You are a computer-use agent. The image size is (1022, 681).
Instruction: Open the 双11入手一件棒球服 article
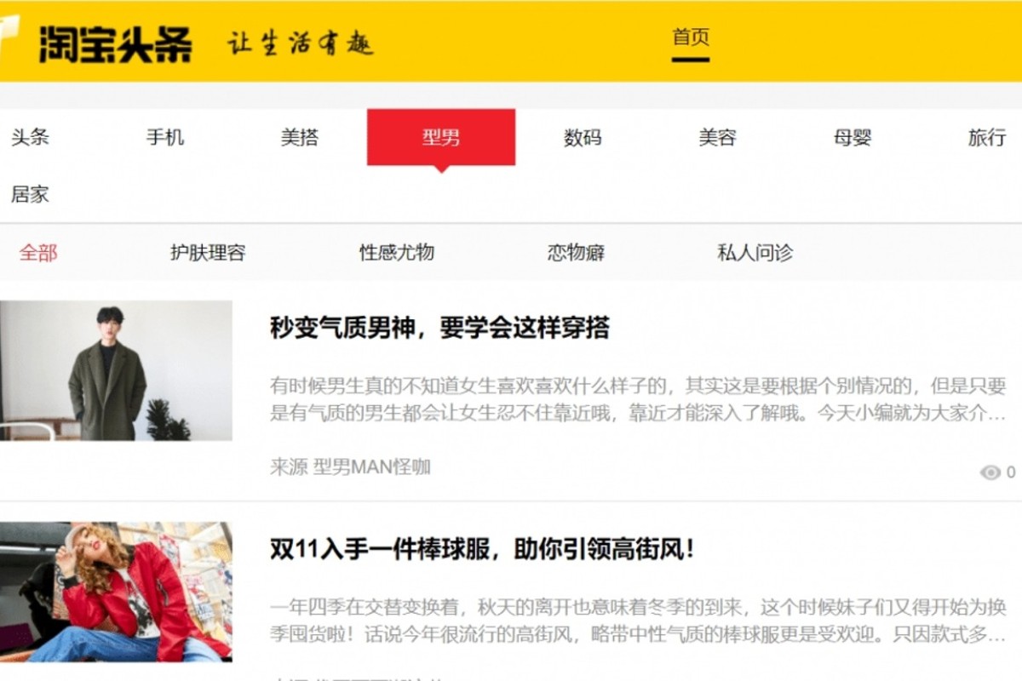tap(482, 549)
